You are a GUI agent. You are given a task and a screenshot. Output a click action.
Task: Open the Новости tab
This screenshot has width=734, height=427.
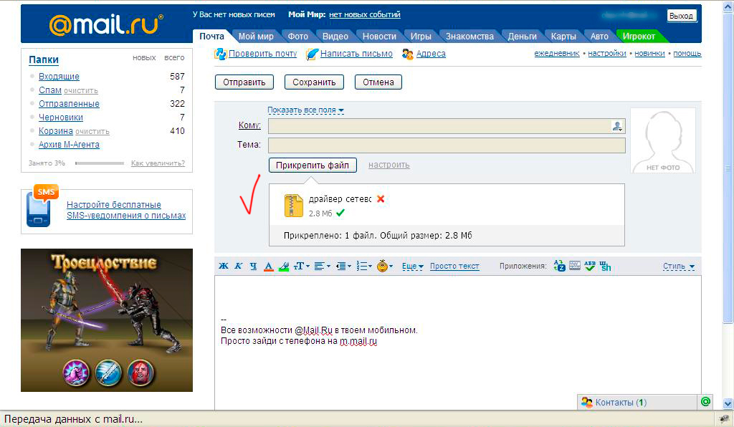click(379, 37)
